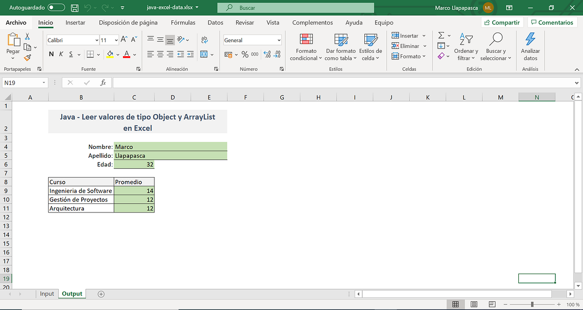Open the Input sheet tab
The image size is (583, 310).
click(47, 294)
